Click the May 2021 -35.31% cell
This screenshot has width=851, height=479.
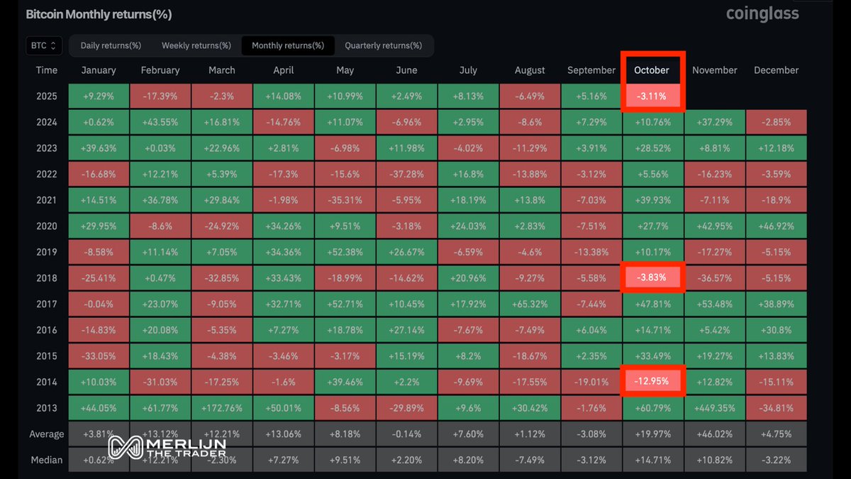345,199
